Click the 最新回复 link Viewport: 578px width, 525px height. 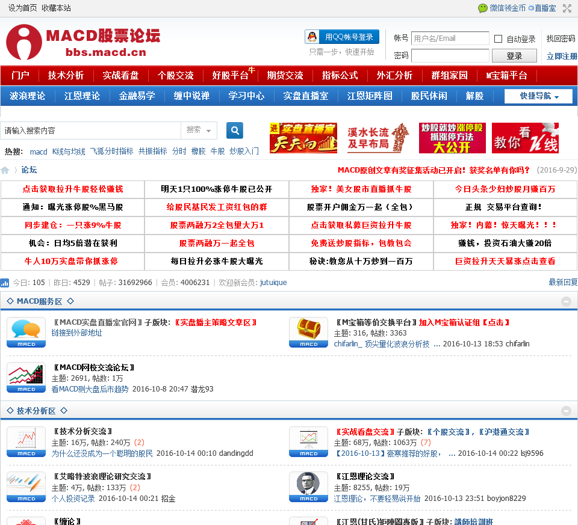click(x=563, y=283)
